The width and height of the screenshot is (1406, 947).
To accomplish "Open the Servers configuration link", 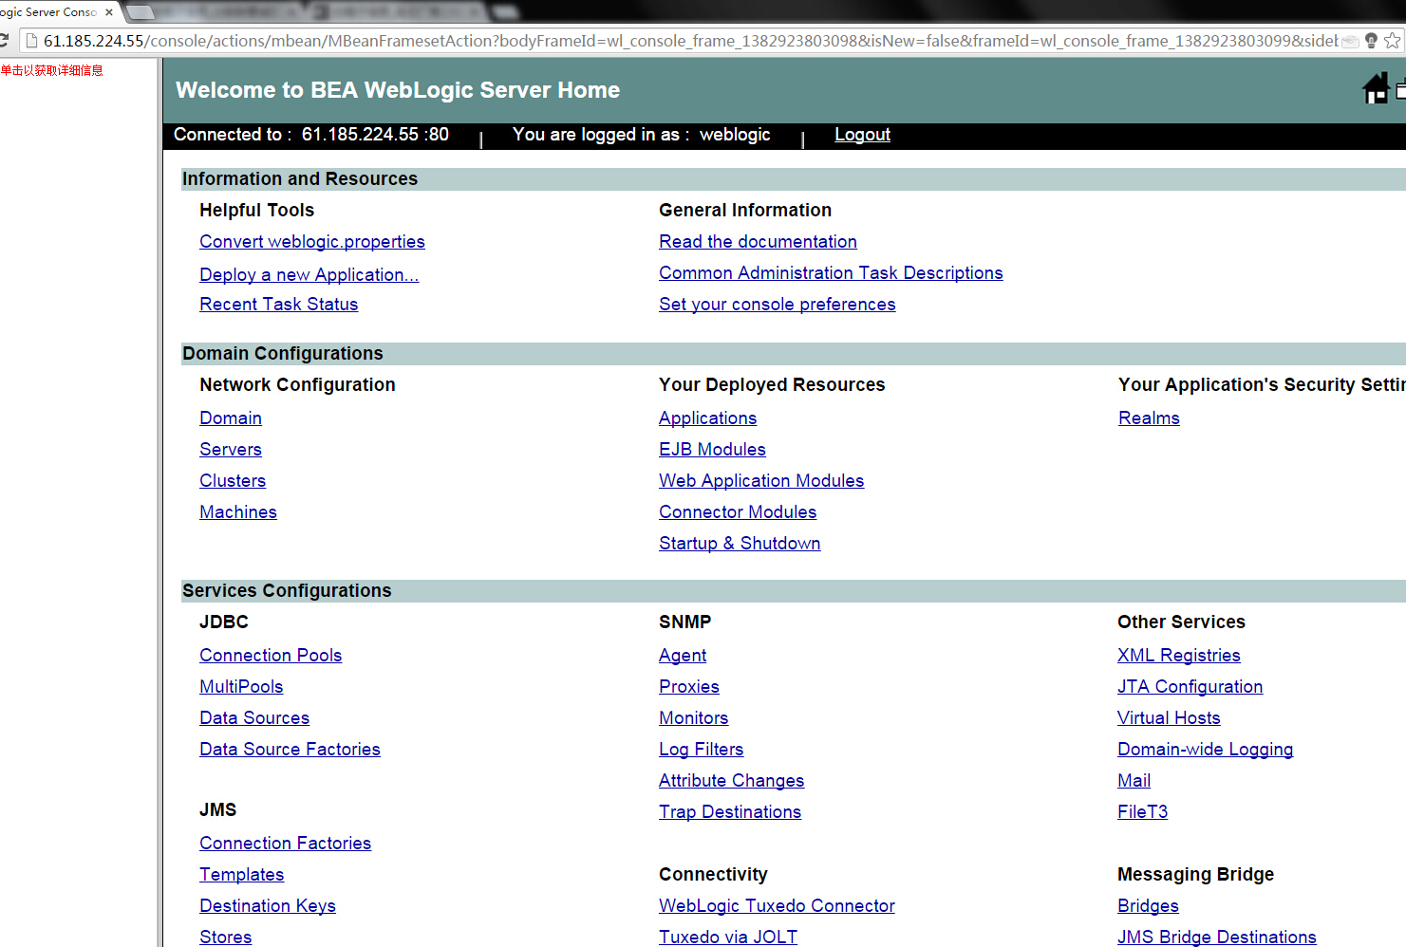I will (x=231, y=450).
